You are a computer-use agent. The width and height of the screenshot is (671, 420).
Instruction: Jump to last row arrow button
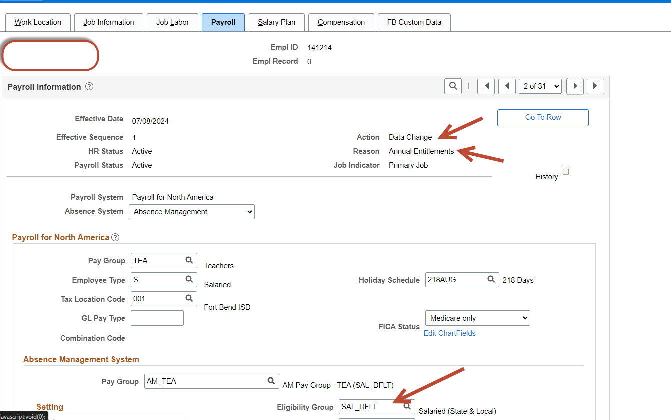(595, 86)
